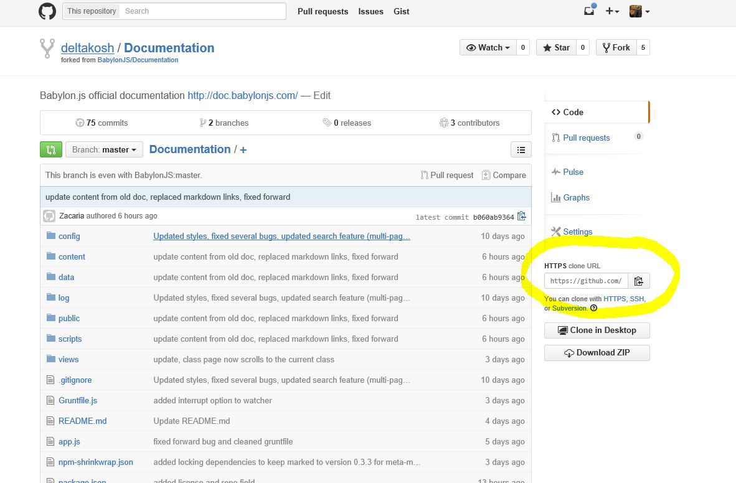Go to Gist in top navigation
Image resolution: width=736 pixels, height=483 pixels.
point(402,11)
